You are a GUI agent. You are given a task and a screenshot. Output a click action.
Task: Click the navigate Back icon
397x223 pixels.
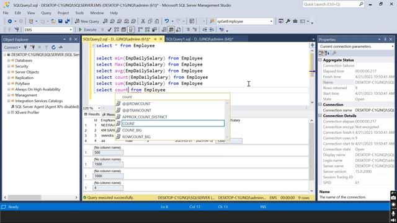point(10,21)
